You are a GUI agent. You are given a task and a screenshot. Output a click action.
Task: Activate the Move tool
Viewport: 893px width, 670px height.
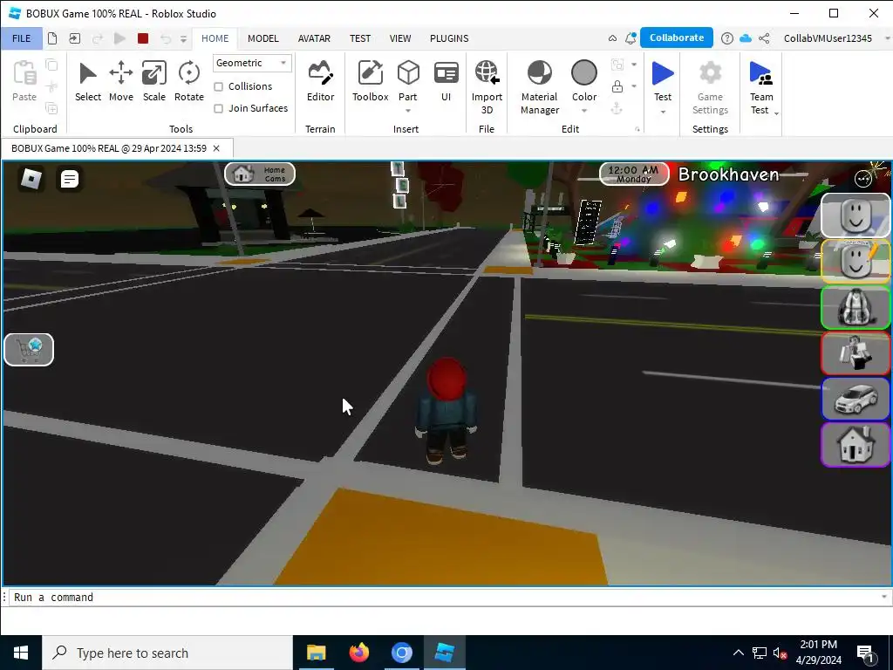[x=120, y=82]
